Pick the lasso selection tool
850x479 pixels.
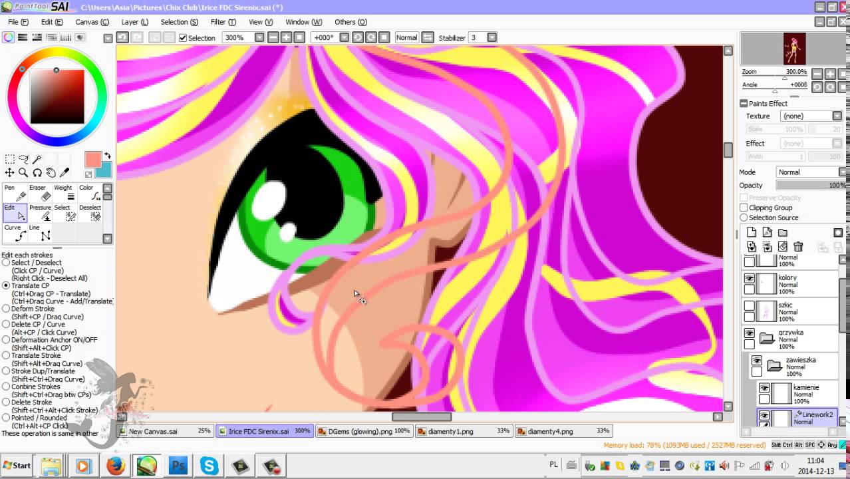click(x=23, y=159)
